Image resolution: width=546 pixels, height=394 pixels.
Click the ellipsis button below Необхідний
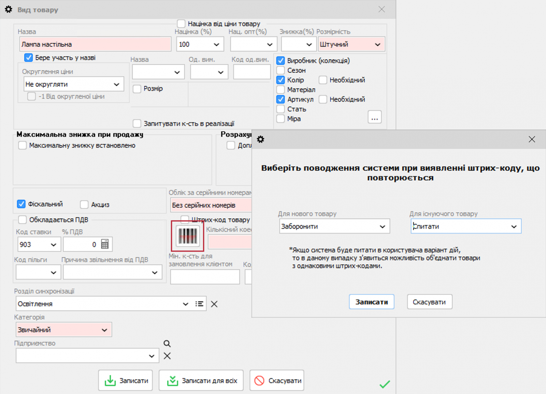pyautogui.click(x=374, y=117)
